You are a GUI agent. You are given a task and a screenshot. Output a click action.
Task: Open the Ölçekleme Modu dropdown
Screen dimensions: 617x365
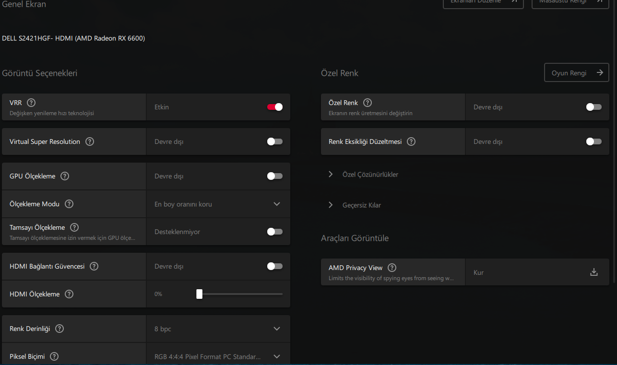coord(276,204)
